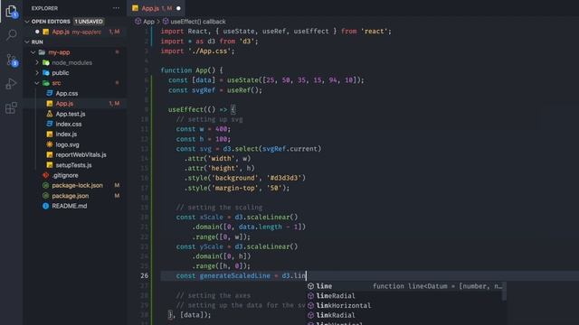Open the Run and Debug view

click(12, 84)
